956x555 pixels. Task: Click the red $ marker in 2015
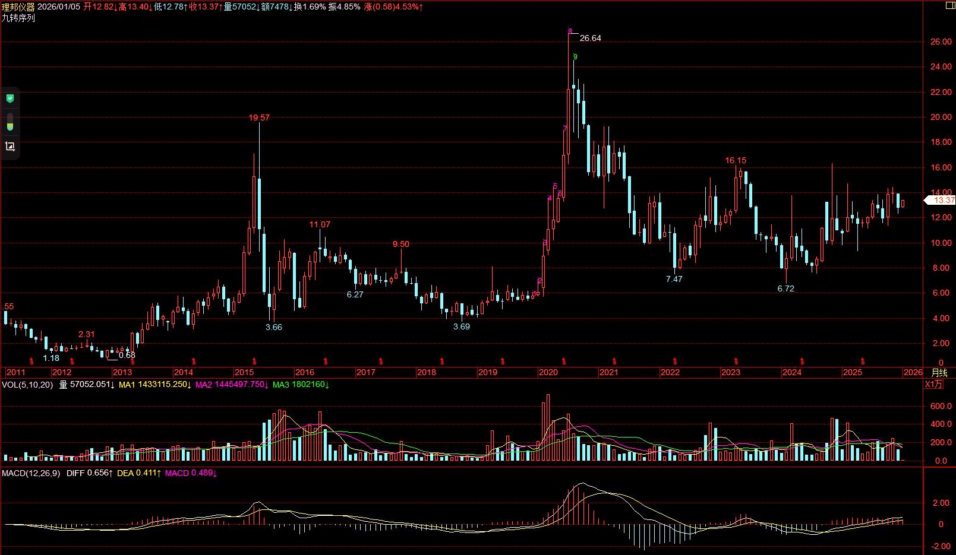pyautogui.click(x=254, y=361)
